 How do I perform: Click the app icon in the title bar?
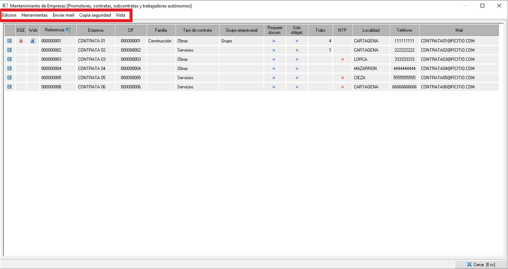5,6
